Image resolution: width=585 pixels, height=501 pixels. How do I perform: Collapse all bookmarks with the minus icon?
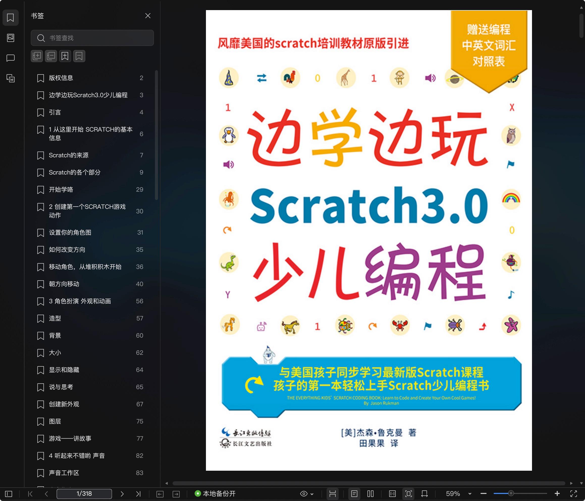[x=51, y=56]
